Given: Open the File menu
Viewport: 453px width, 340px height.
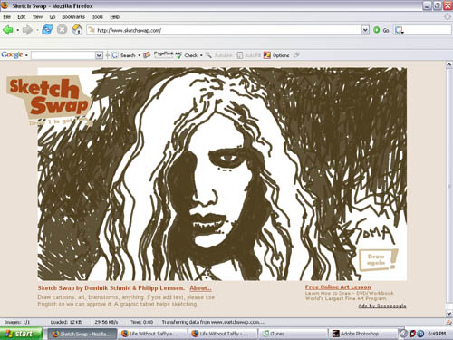Looking at the screenshot, I should tap(7, 17).
